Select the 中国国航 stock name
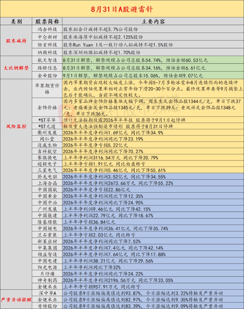Screen dimensions: 244x309 pyautogui.click(x=47, y=189)
